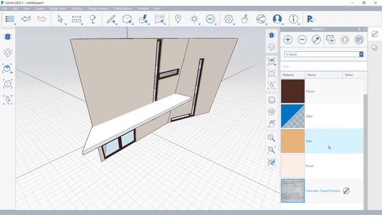Viewport: 382px width, 215px height.
Task: Click the duplicate material plus icon
Action: (x=331, y=39)
